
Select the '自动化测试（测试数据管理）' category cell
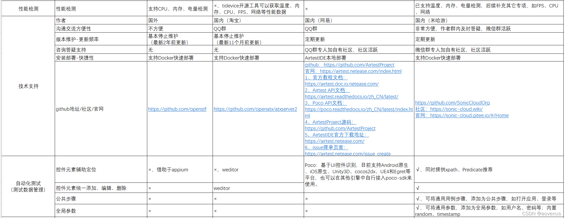tap(28, 186)
